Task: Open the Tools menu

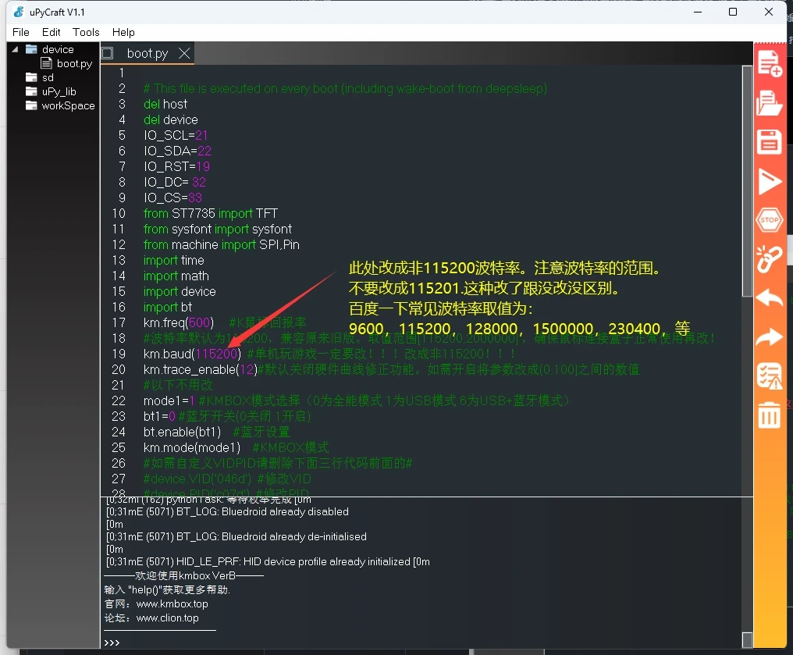Action: tap(86, 32)
